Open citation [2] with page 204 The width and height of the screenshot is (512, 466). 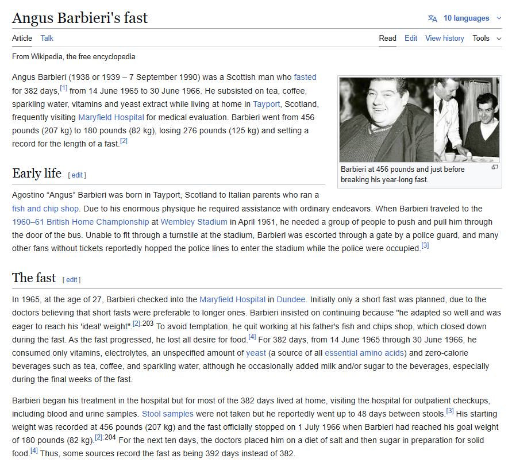(x=99, y=437)
